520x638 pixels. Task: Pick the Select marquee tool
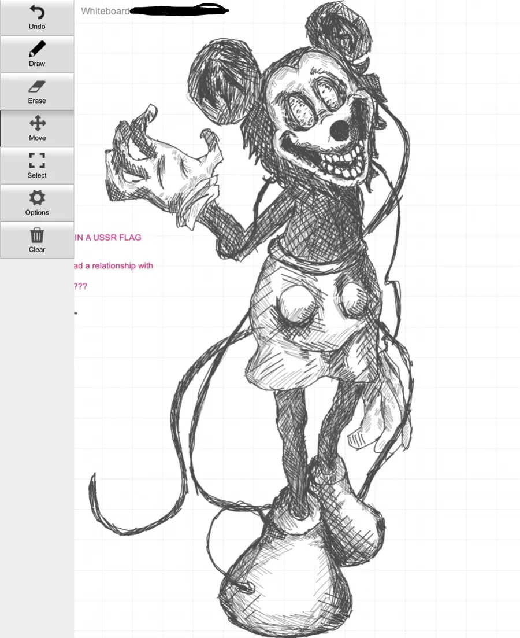[37, 167]
